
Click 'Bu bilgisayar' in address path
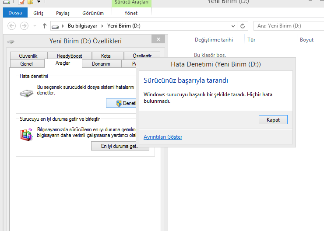(82, 26)
